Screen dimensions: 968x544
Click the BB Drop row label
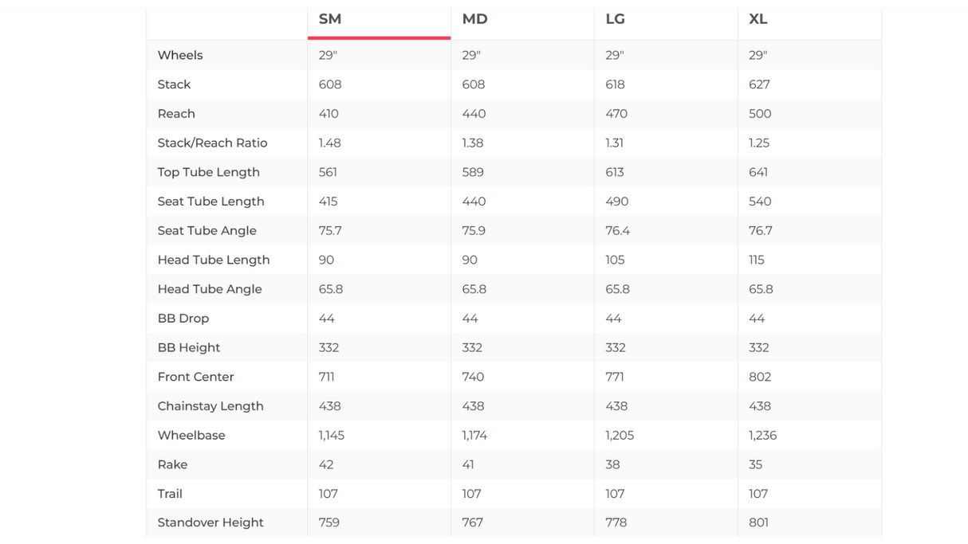[183, 318]
